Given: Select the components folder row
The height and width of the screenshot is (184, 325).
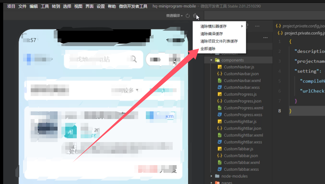Looking at the screenshot, I should tap(238, 60).
